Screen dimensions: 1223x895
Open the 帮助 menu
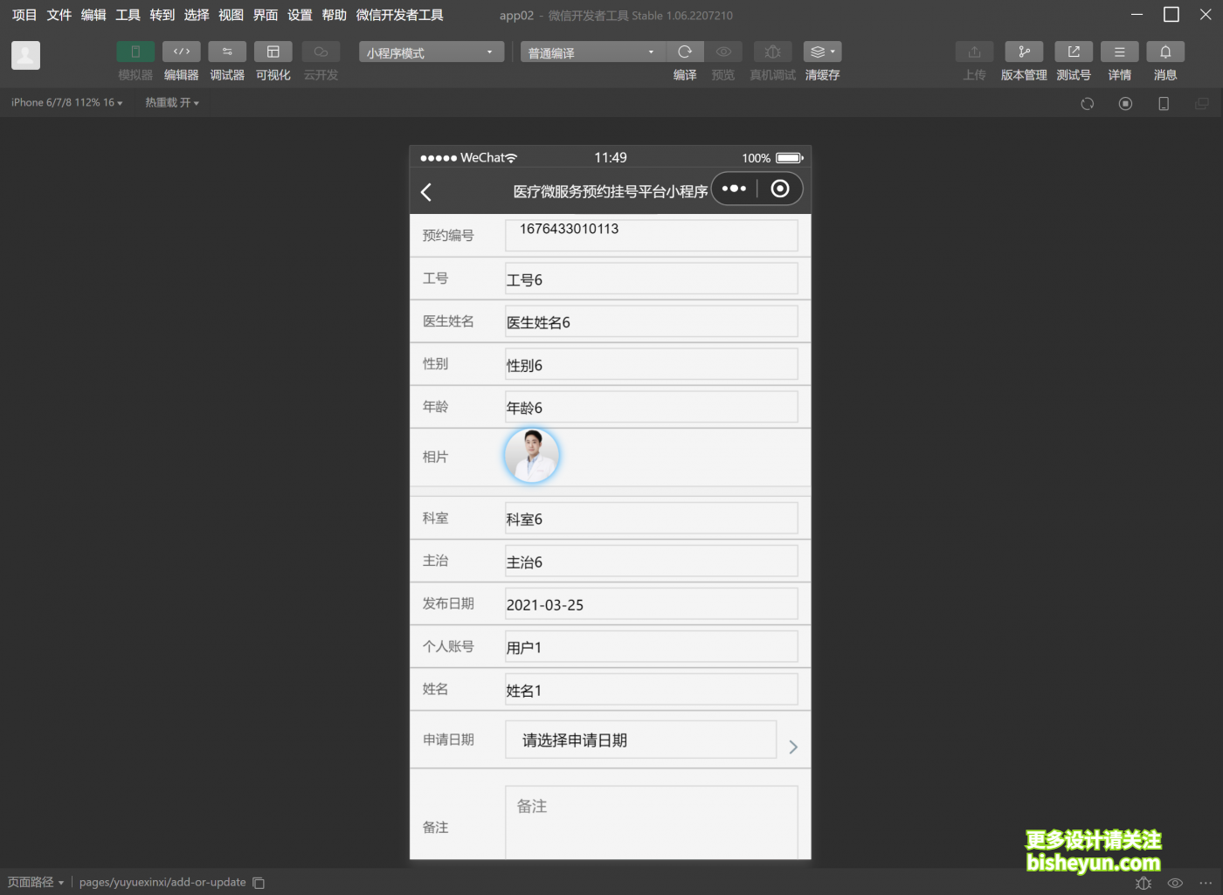[x=334, y=15]
